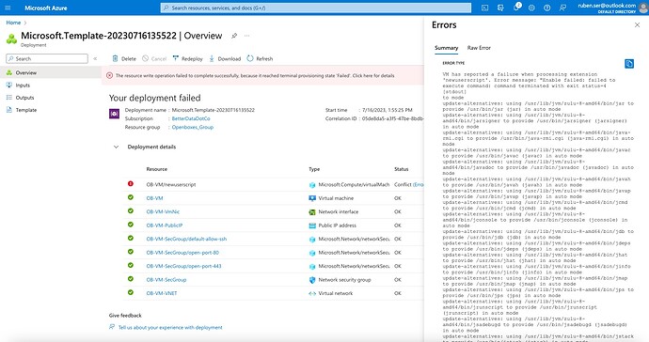Click the account avatar for ruben.ser@outlook.com

643,8
